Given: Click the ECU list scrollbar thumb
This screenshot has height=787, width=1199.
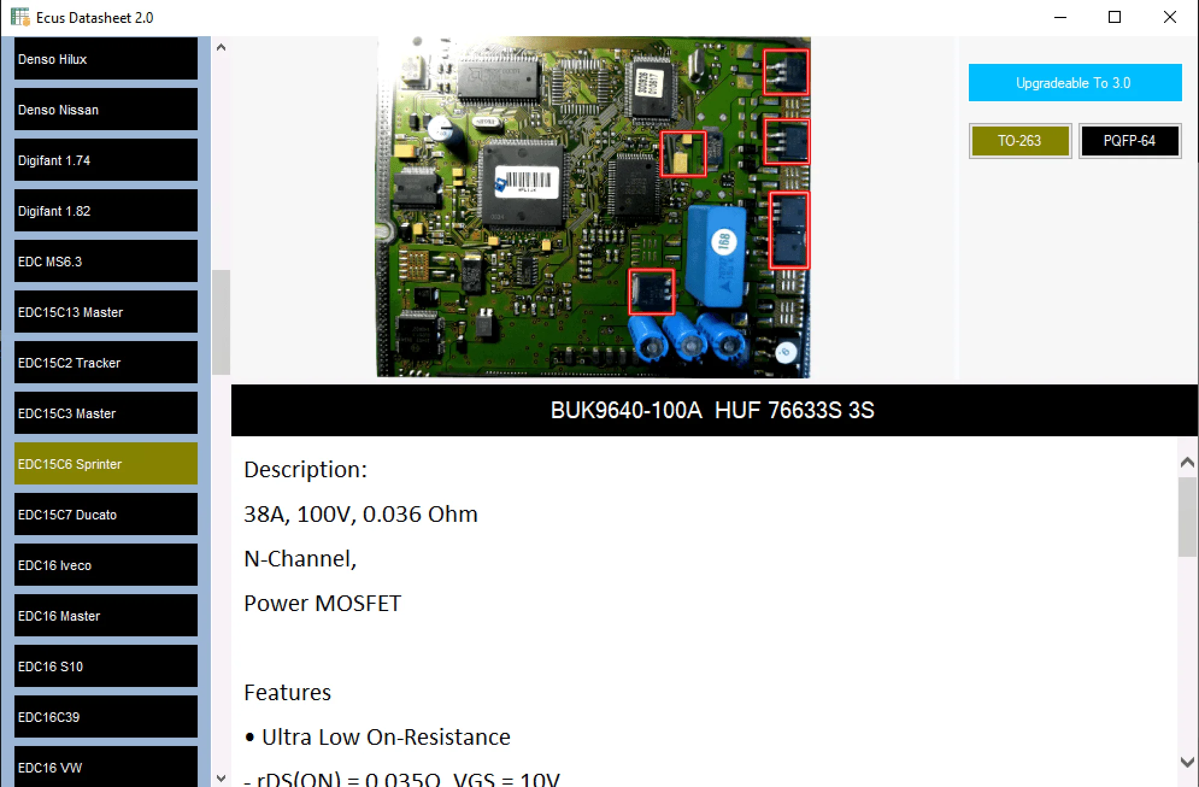Looking at the screenshot, I should pos(221,322).
